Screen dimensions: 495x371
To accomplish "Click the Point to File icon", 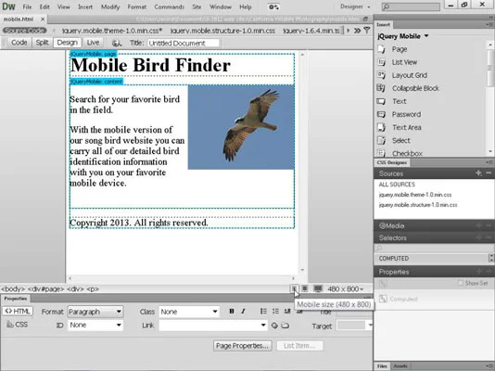I will pyautogui.click(x=274, y=326).
